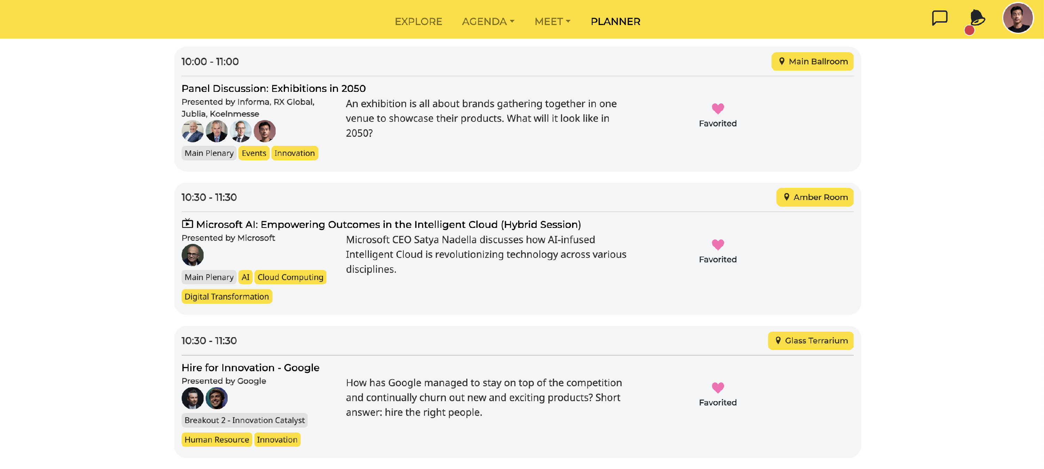Unfavorite the Exhibitions in 2050 panel
This screenshot has height=469, width=1044.
717,109
